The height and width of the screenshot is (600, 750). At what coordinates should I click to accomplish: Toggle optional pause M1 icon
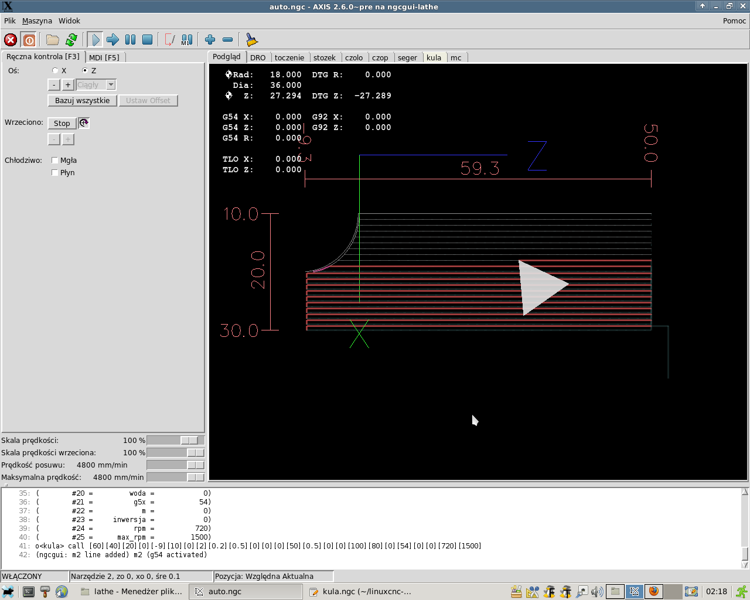pos(187,40)
